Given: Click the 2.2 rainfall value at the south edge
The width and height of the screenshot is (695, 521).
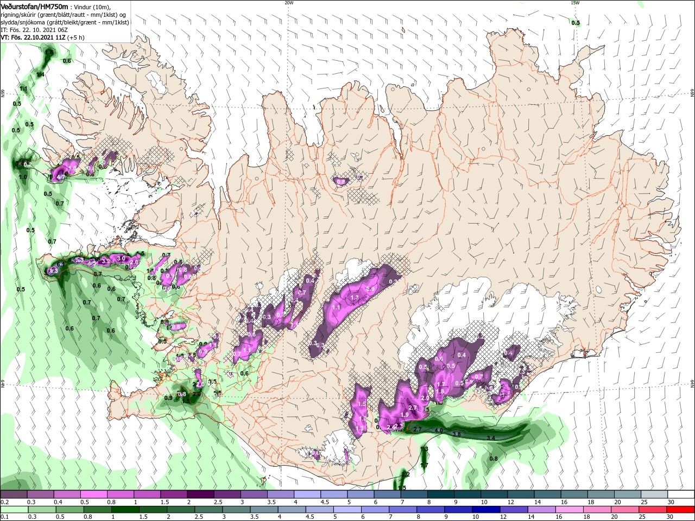Looking at the screenshot, I should [405, 474].
